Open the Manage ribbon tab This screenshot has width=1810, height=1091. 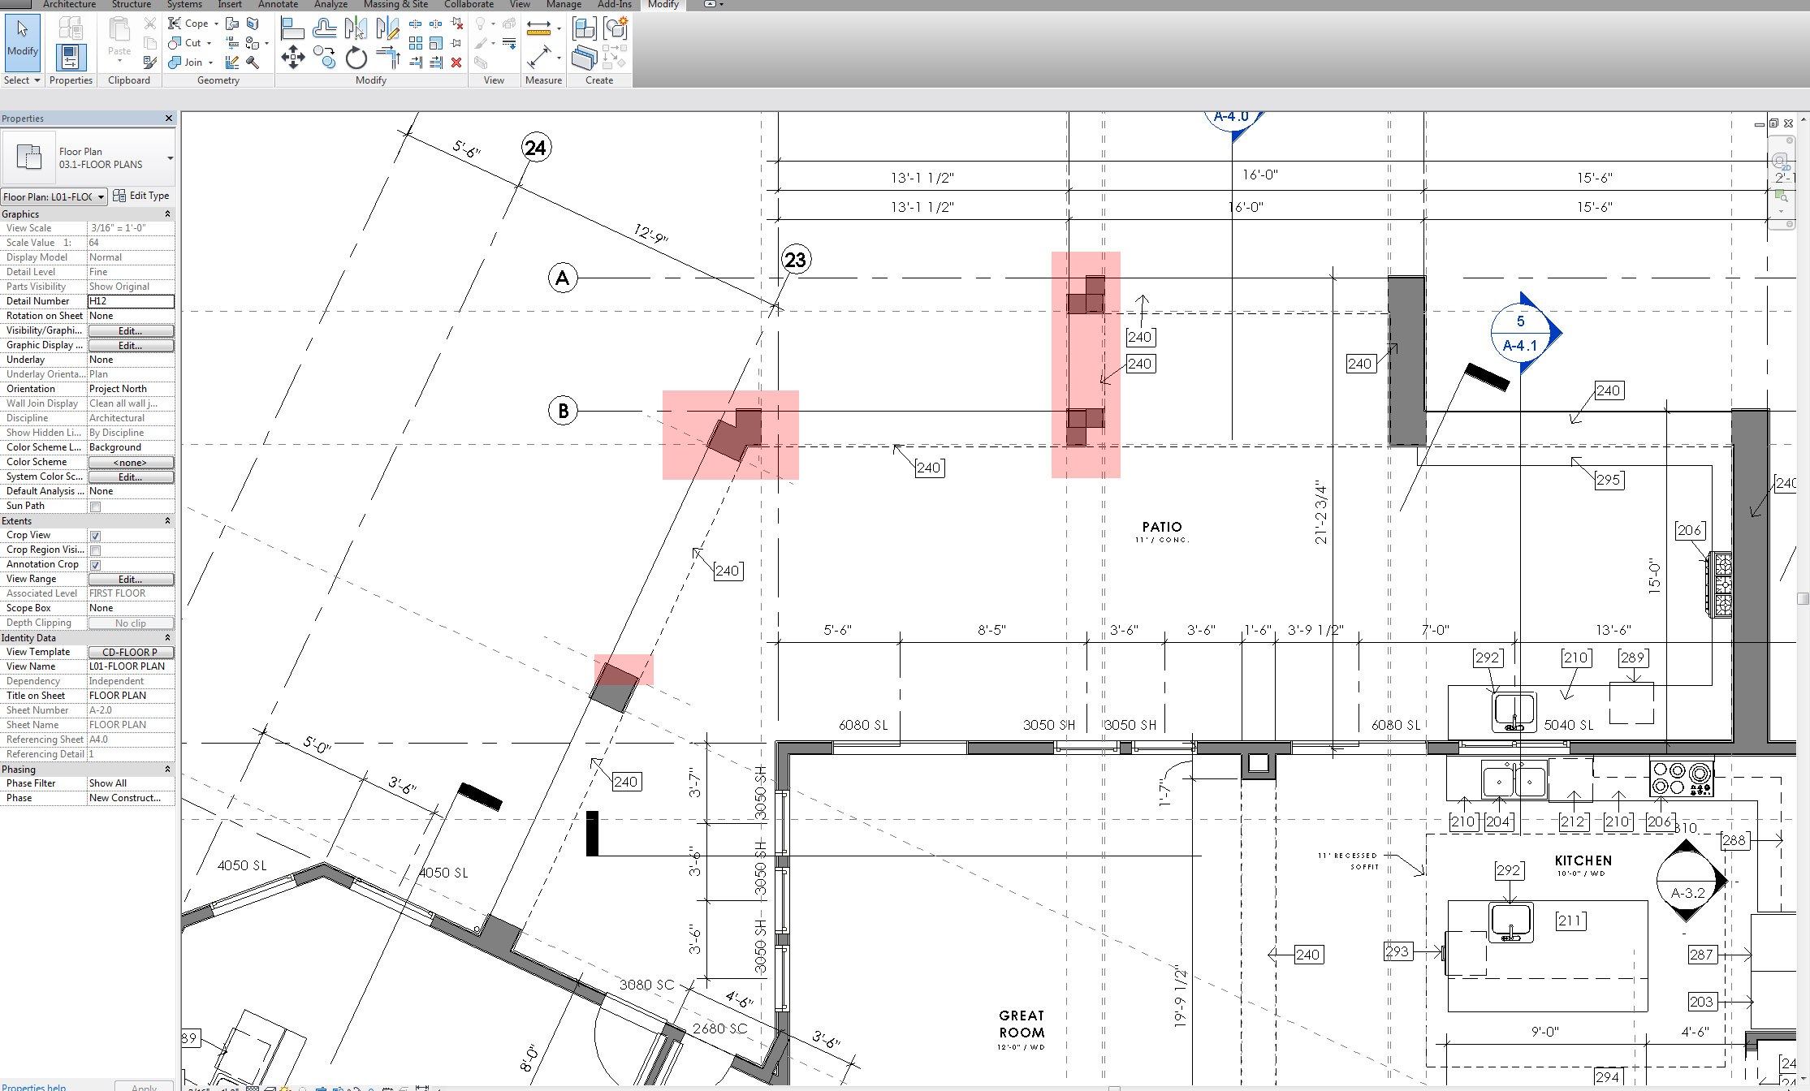(x=564, y=5)
